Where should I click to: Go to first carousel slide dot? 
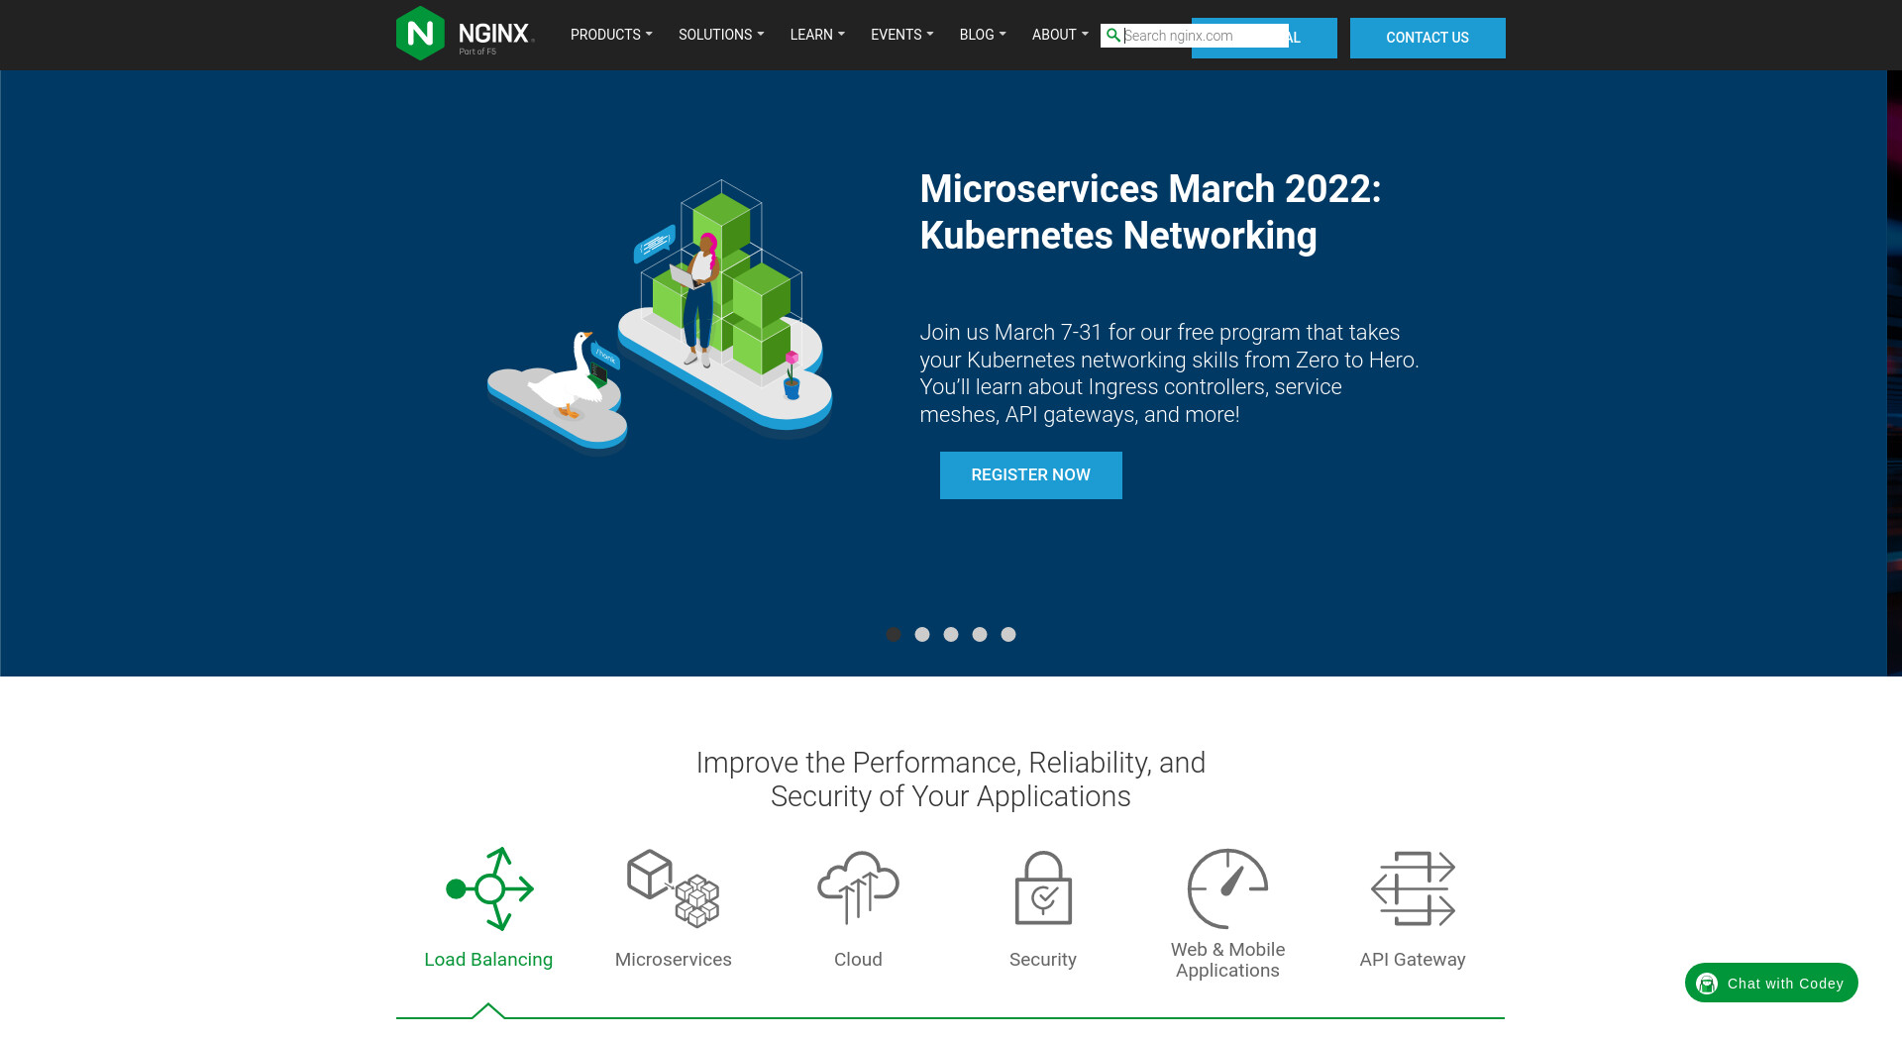coord(894,634)
